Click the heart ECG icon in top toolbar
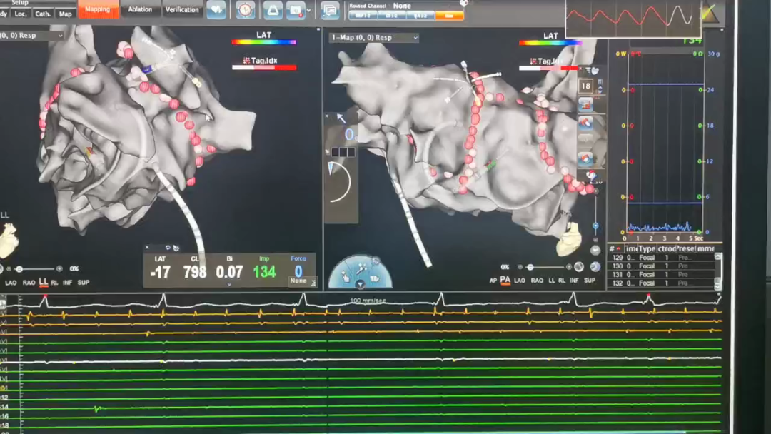 pyautogui.click(x=216, y=10)
